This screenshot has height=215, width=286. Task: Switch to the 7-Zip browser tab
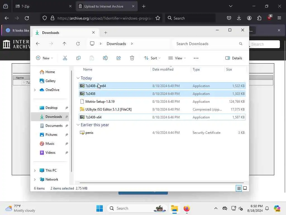click(44, 6)
